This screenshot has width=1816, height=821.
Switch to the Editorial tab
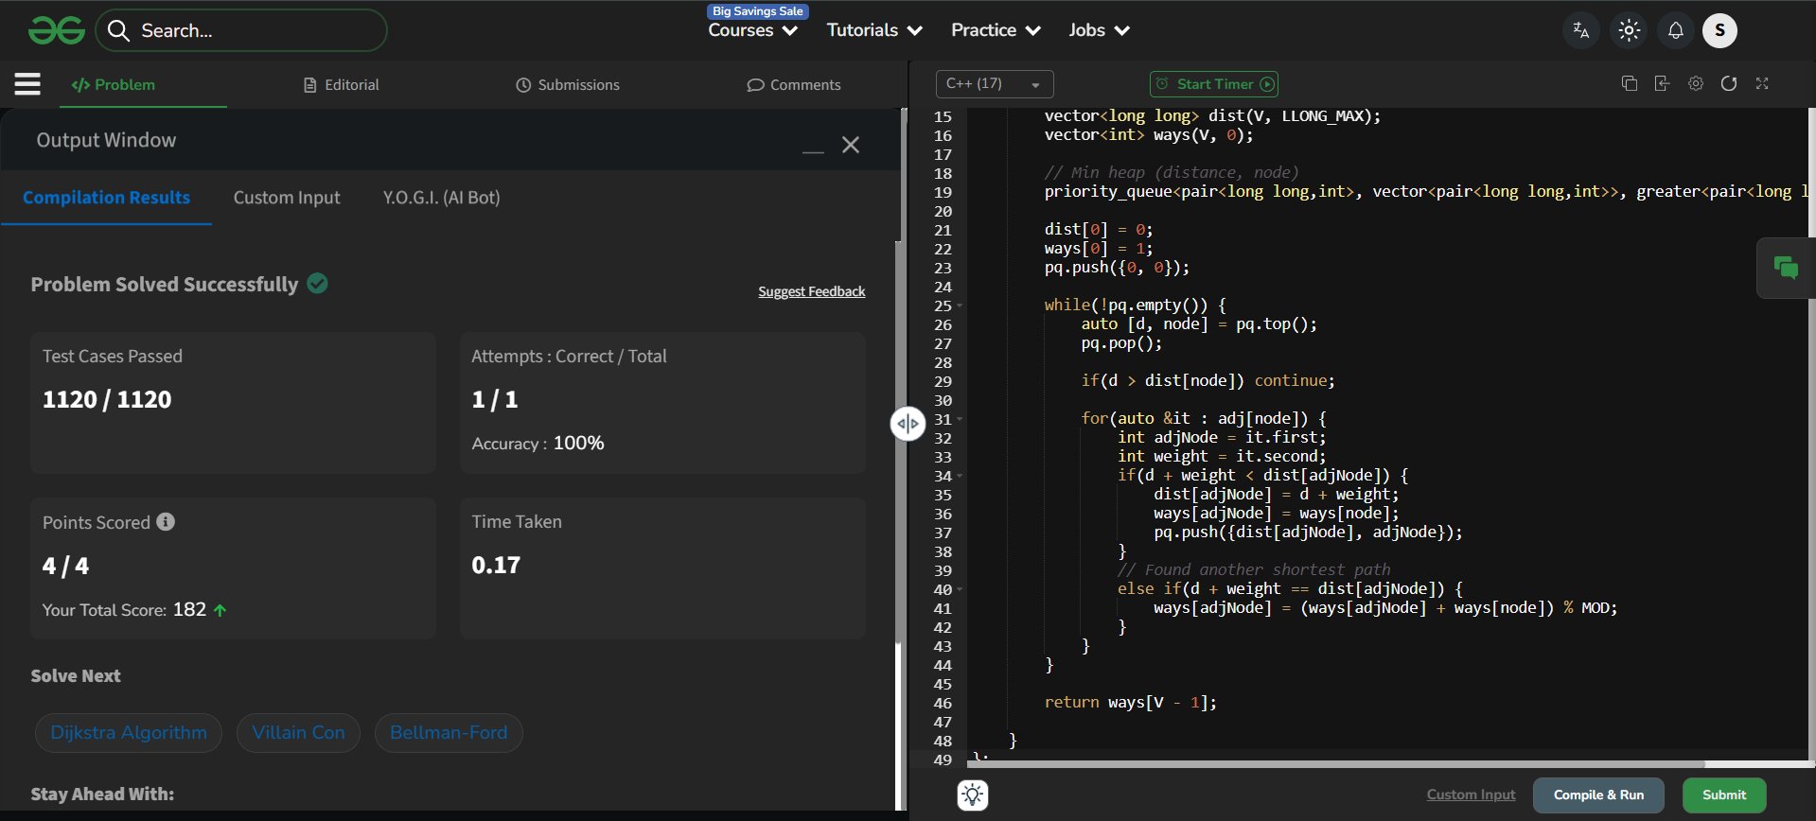[342, 85]
